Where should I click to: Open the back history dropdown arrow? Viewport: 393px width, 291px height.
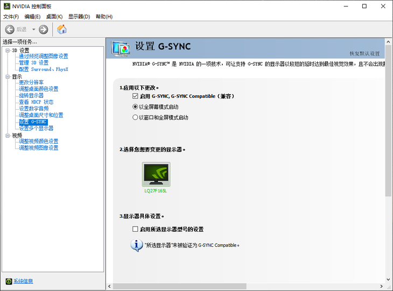33,29
